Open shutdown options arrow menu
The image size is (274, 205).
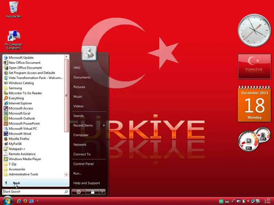tap(102, 192)
